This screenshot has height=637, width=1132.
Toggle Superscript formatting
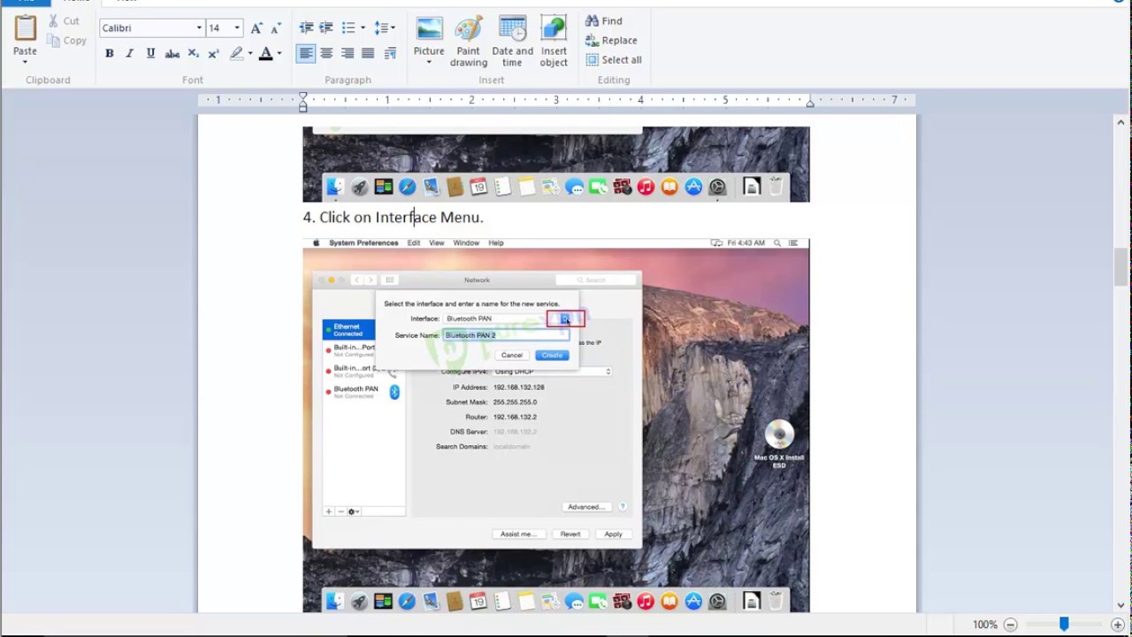pyautogui.click(x=213, y=53)
